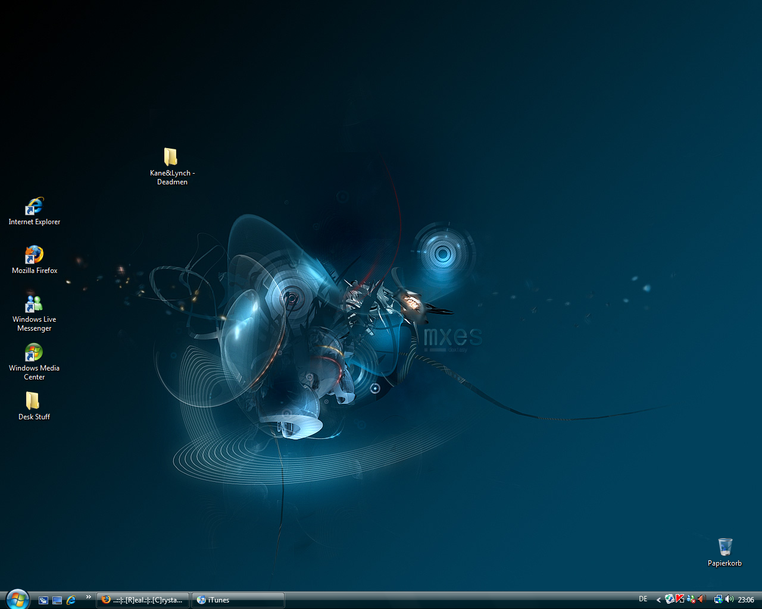This screenshot has width=762, height=609.
Task: Select the Internet Explorer desktop shortcut
Action: 35,212
